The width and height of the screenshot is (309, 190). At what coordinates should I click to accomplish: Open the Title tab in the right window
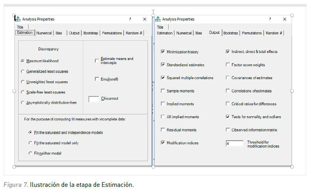[160, 27]
